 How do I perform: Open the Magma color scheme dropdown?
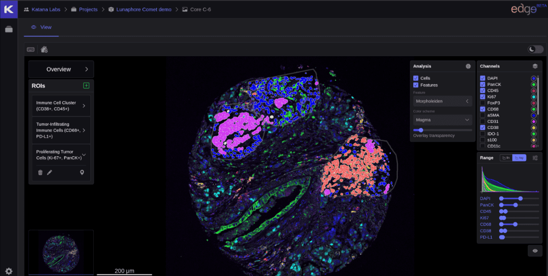(442, 119)
